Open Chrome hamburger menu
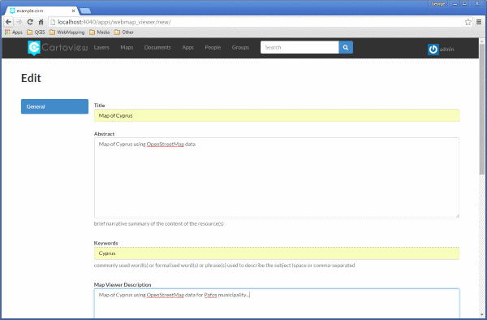Screen dimensions: 487x320 [x=479, y=22]
